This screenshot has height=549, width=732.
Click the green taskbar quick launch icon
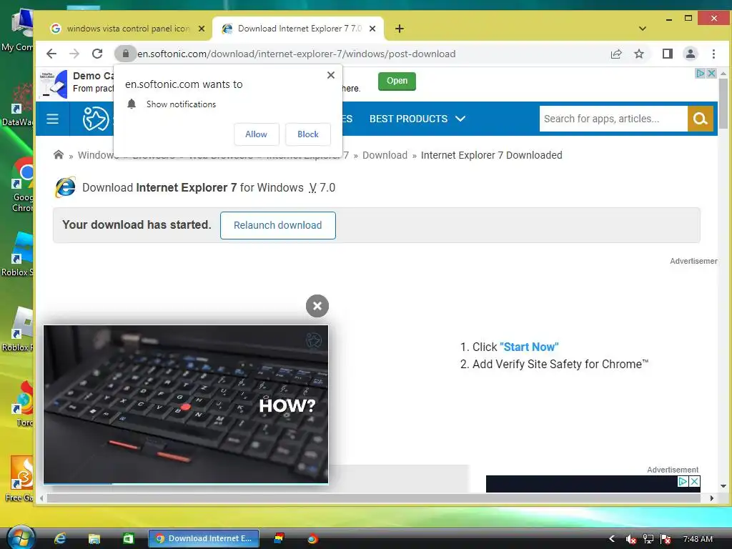[128, 539]
